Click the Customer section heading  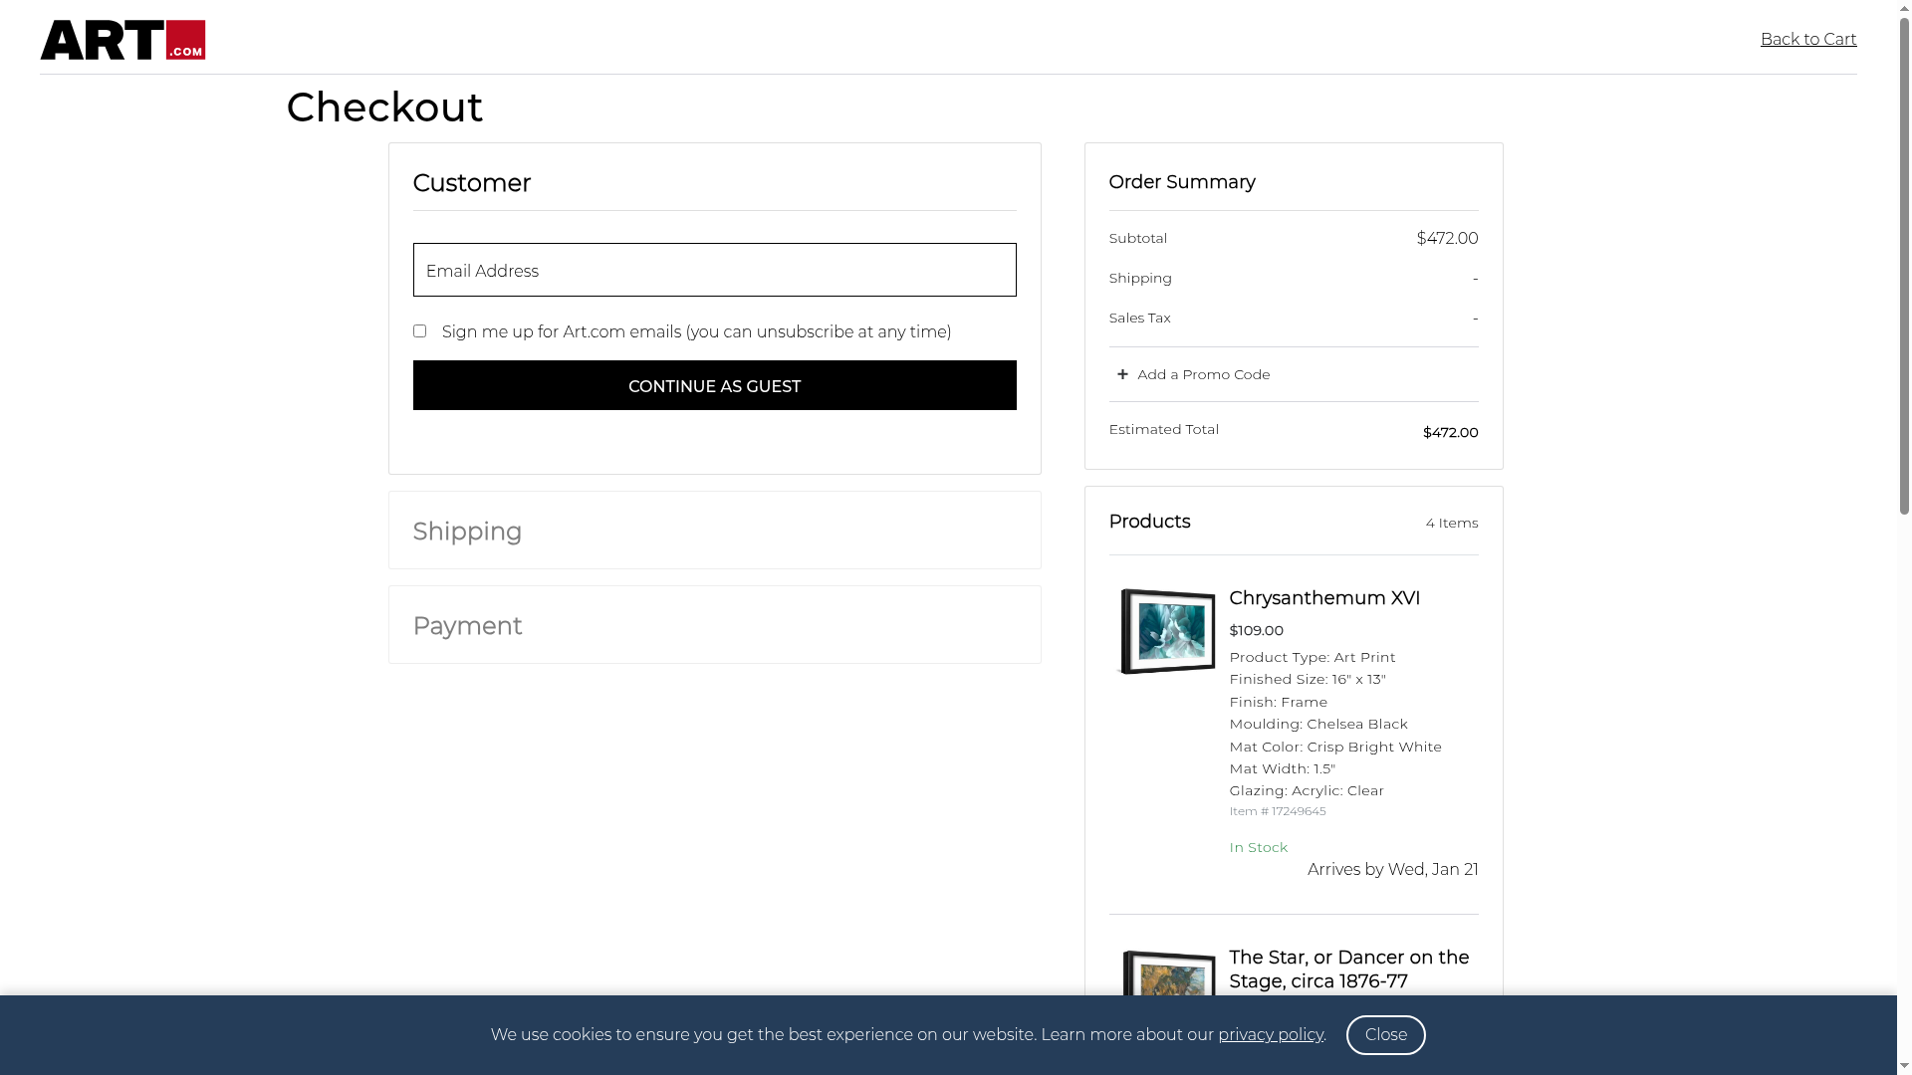(x=471, y=183)
